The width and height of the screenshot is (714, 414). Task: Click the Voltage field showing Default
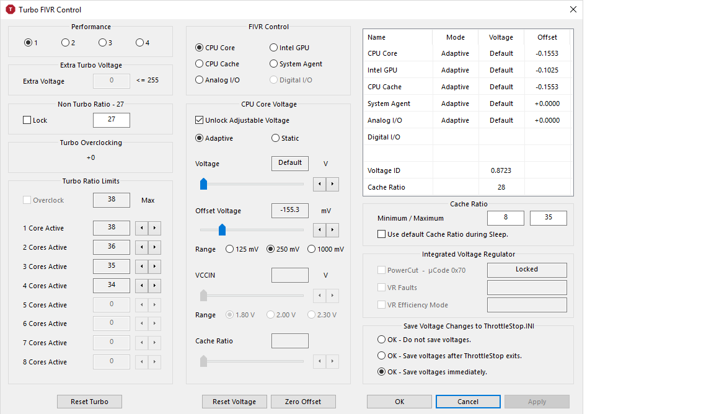coord(290,164)
